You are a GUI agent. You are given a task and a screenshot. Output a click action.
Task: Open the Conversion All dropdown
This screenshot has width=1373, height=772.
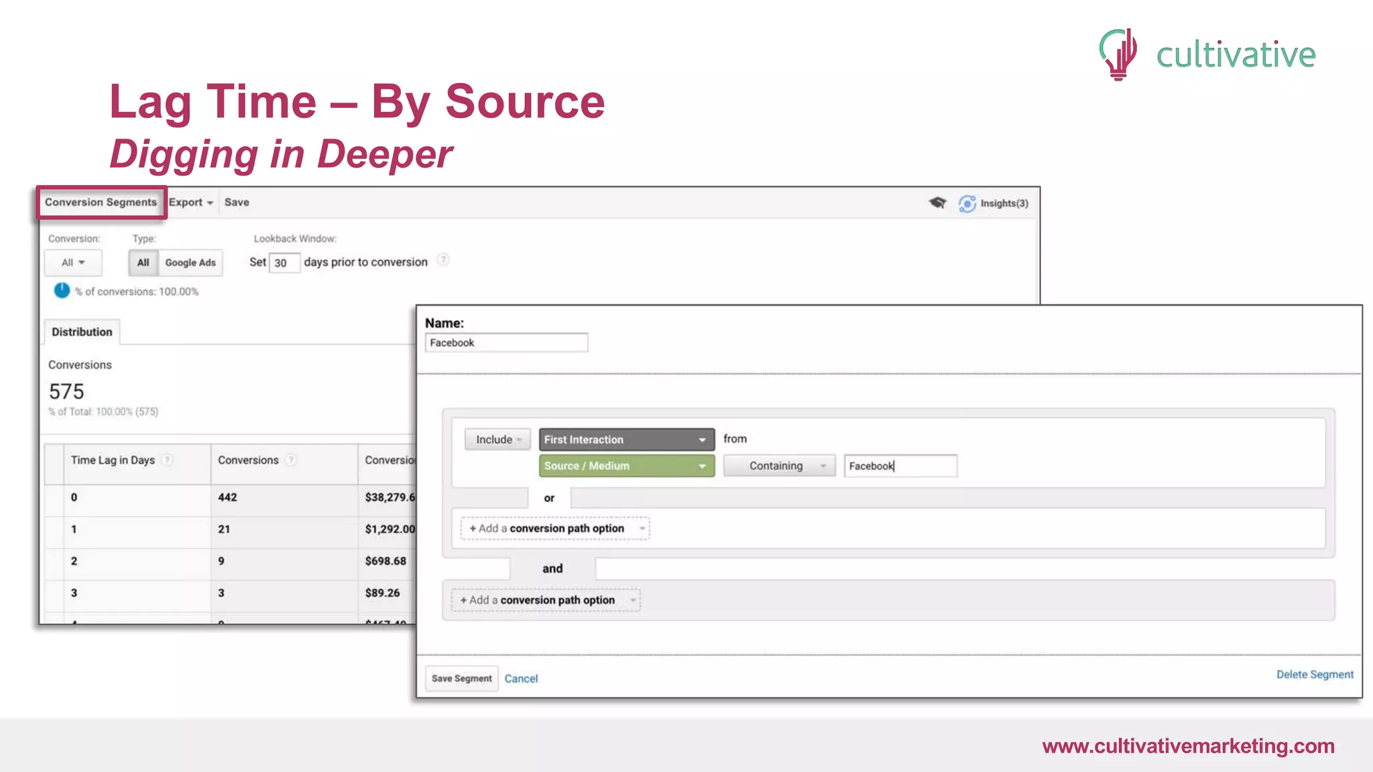(x=73, y=263)
